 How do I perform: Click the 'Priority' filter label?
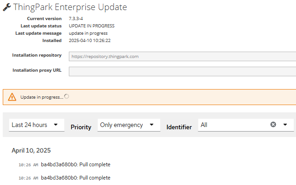81,127
